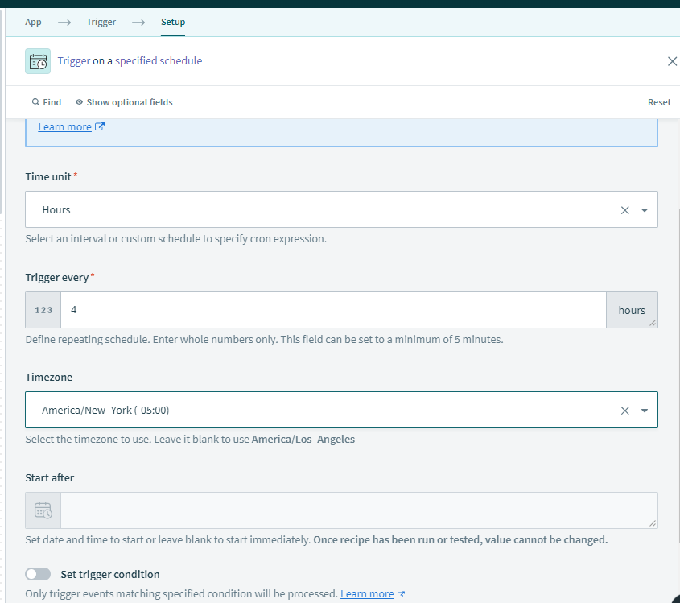This screenshot has height=603, width=680.
Task: Go to the Trigger step tab
Action: tap(101, 22)
